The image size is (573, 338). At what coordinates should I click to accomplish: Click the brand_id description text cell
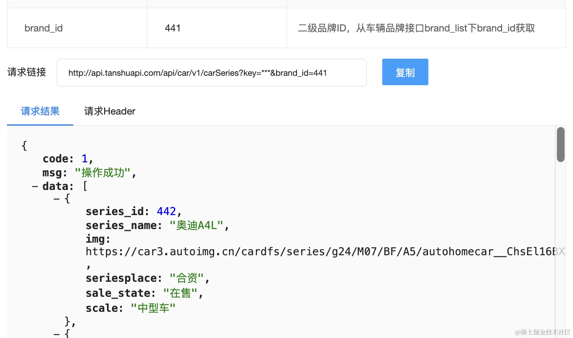416,28
